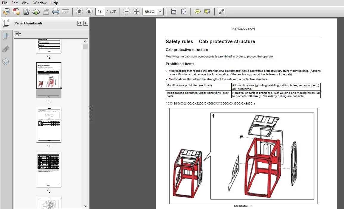Screen dimensions: 344x209
Task: Click the 'Prohibited items' subheading
Action: click(x=180, y=64)
